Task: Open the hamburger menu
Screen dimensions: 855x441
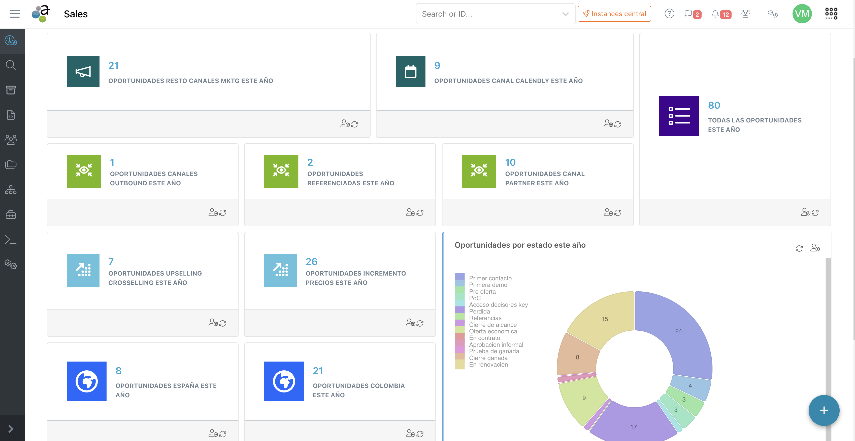Action: click(x=15, y=14)
